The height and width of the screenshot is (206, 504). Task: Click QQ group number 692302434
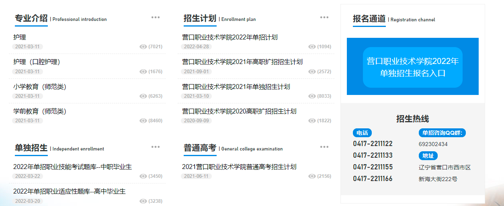(x=433, y=144)
